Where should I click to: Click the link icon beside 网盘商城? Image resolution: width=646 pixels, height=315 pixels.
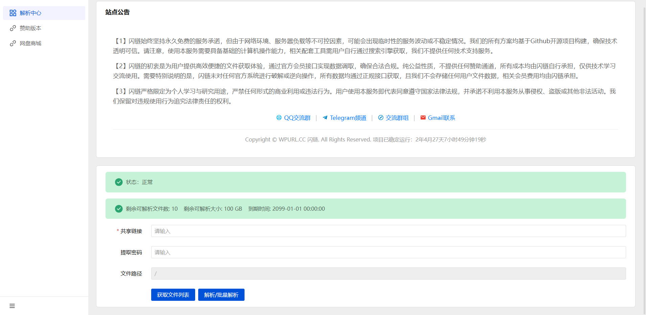click(x=13, y=43)
